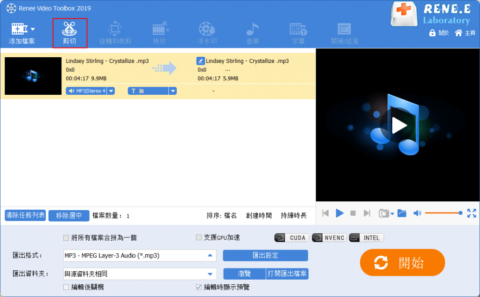Click the NVENC badge
The image size is (480, 297).
click(x=329, y=237)
